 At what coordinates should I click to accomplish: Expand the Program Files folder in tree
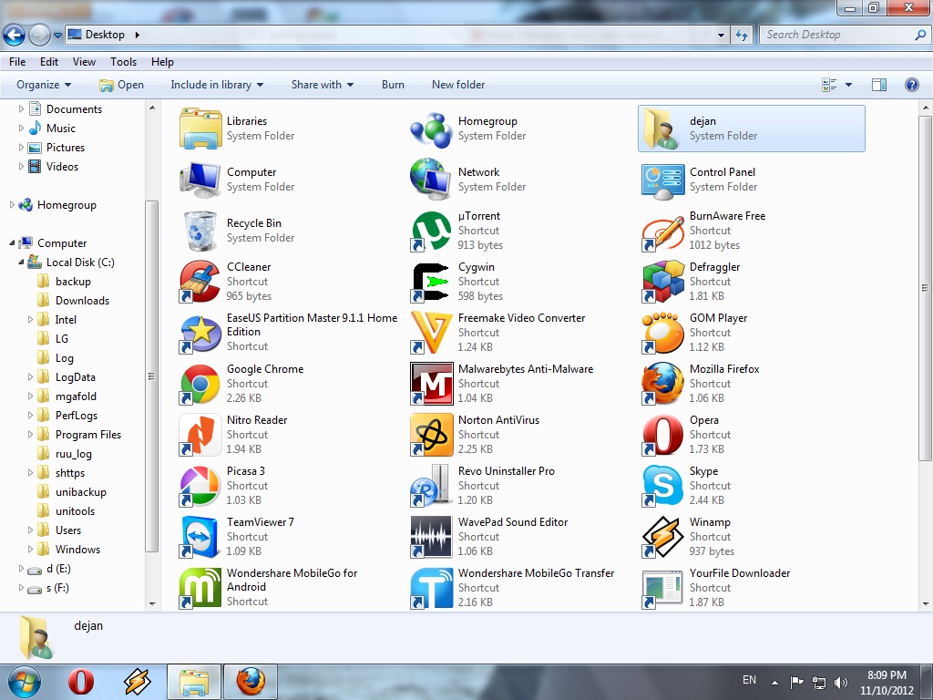[32, 435]
